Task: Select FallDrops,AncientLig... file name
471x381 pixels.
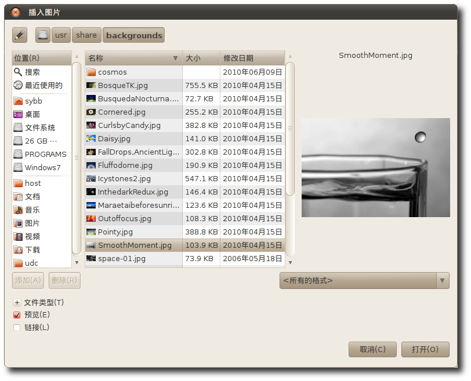Action: point(139,152)
